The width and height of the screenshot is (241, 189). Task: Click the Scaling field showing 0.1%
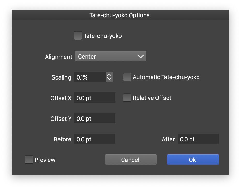[x=90, y=77]
